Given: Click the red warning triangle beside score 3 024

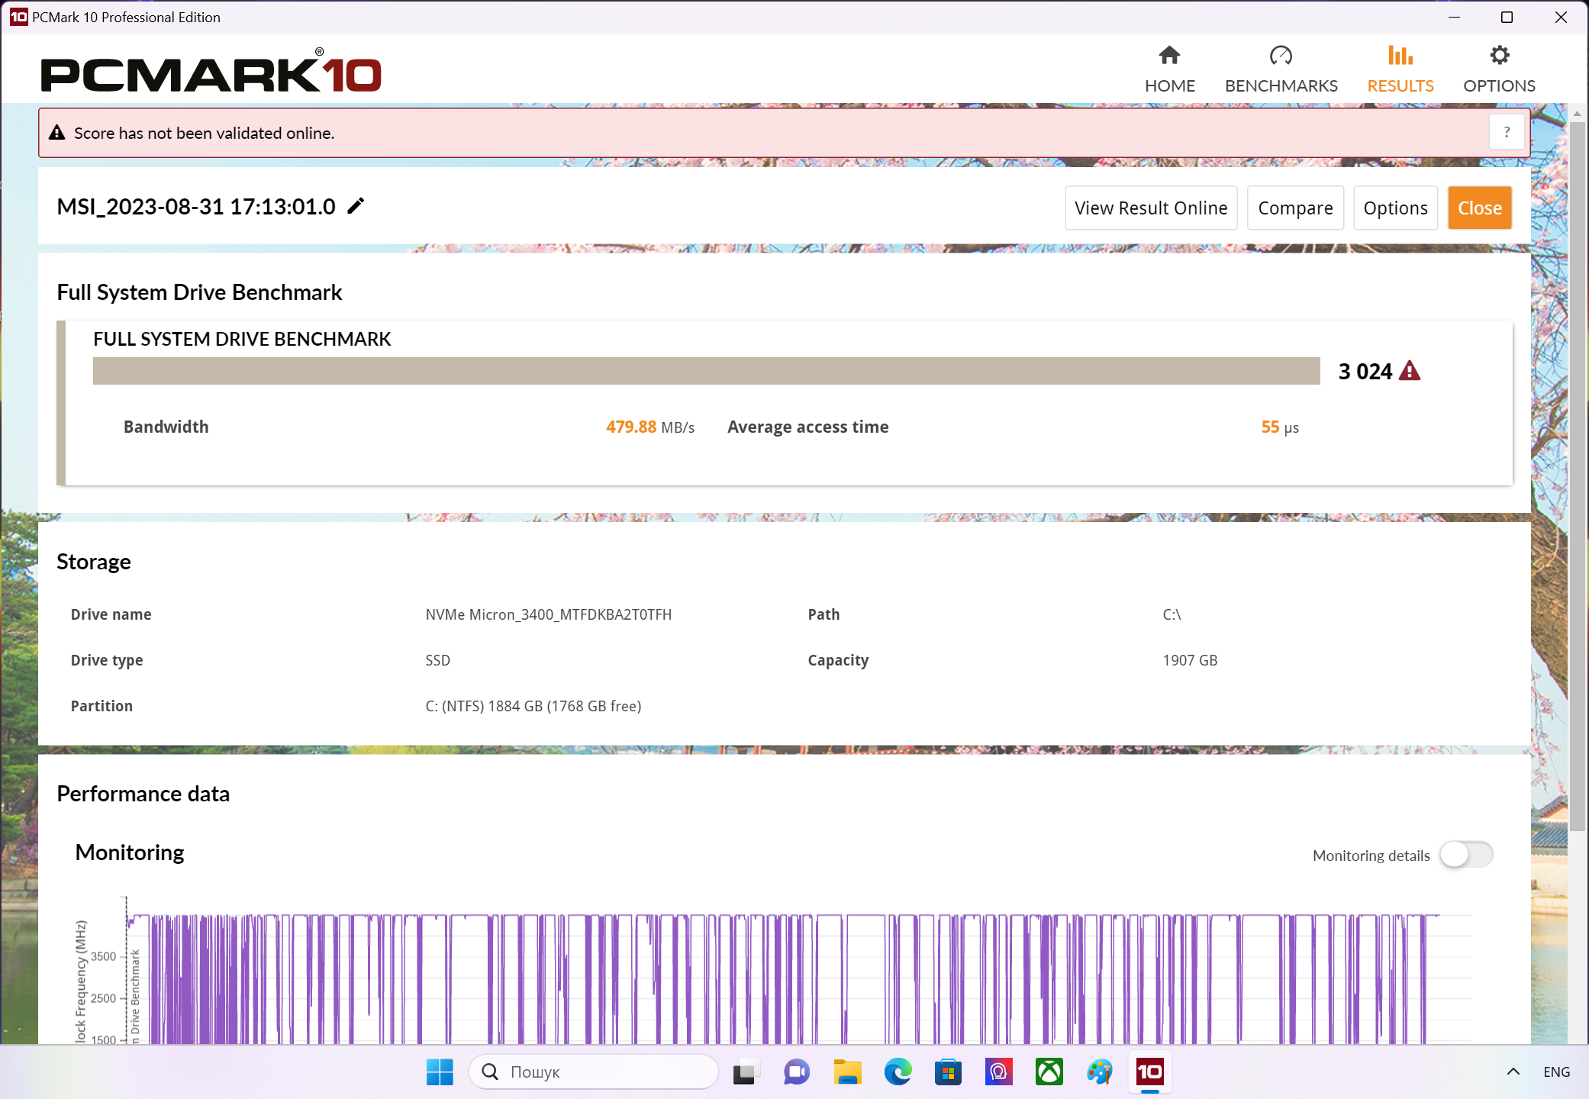Looking at the screenshot, I should [x=1410, y=371].
